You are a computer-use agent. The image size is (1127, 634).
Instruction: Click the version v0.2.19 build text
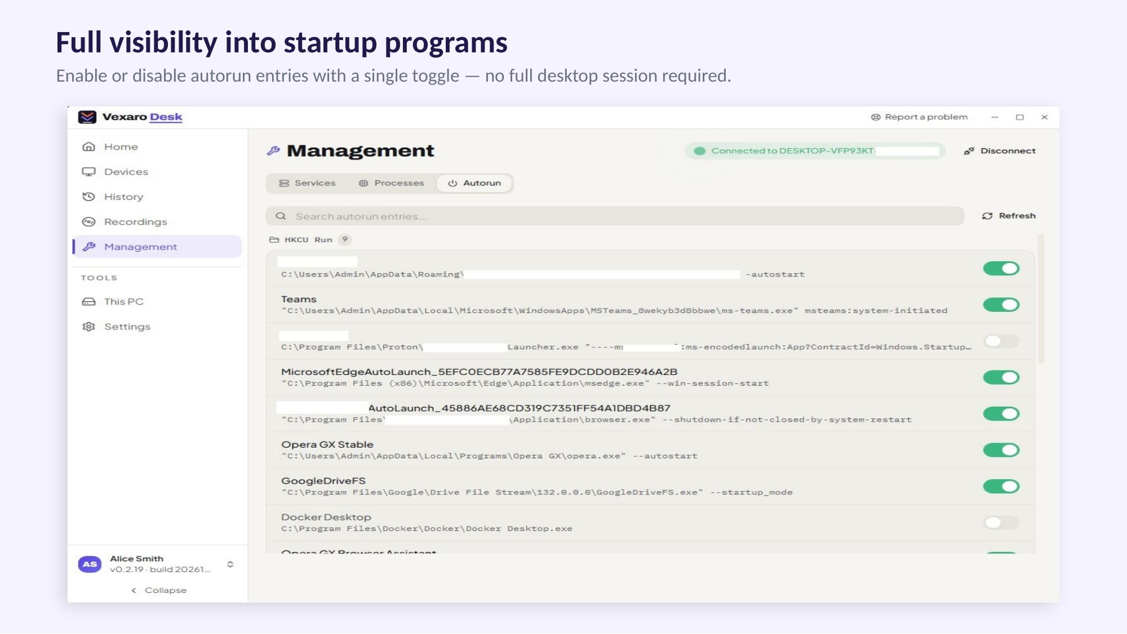tap(160, 569)
